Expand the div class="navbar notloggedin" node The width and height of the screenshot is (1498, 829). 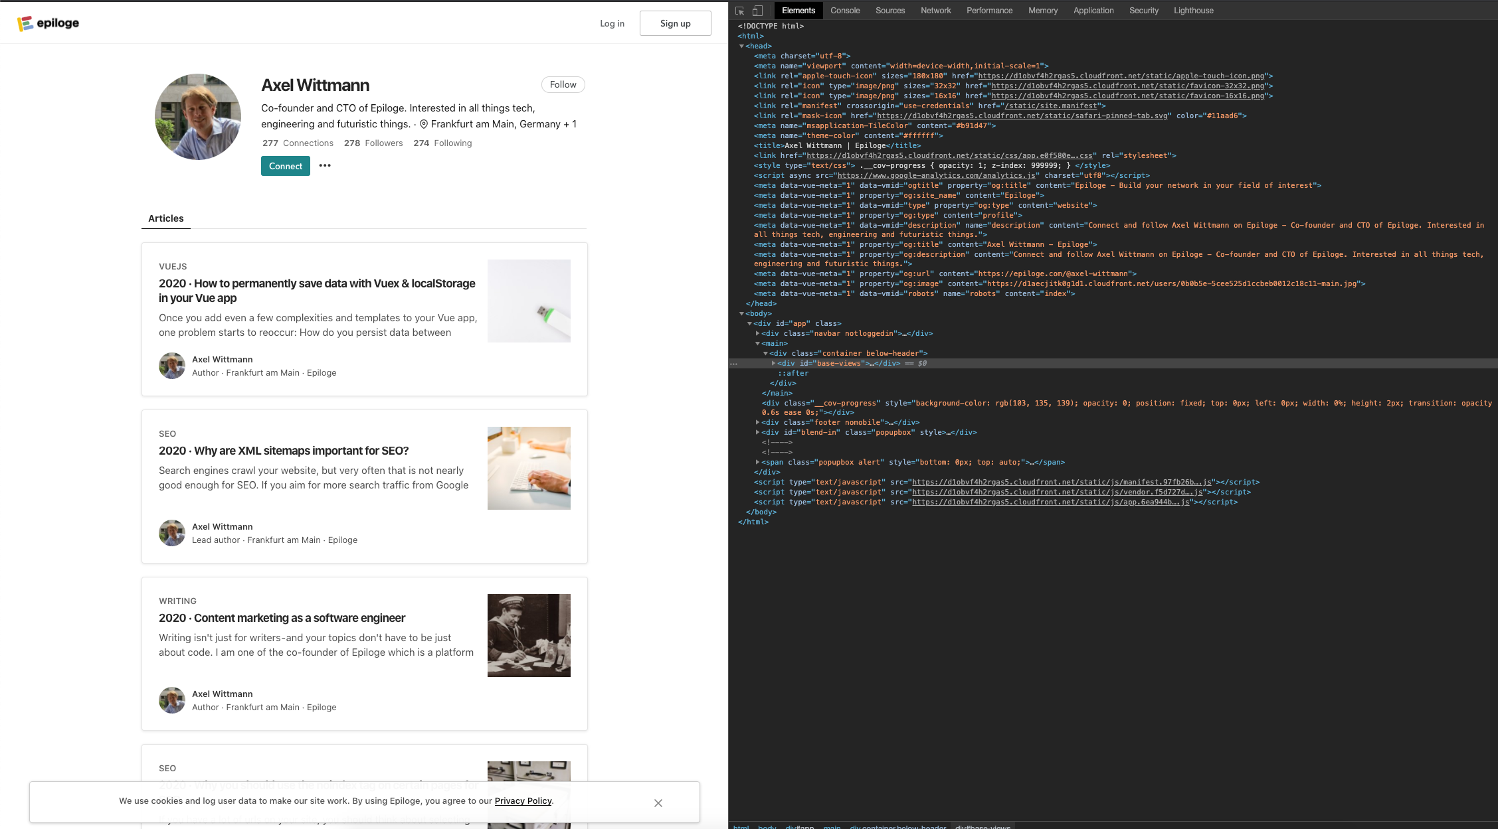[x=757, y=333]
